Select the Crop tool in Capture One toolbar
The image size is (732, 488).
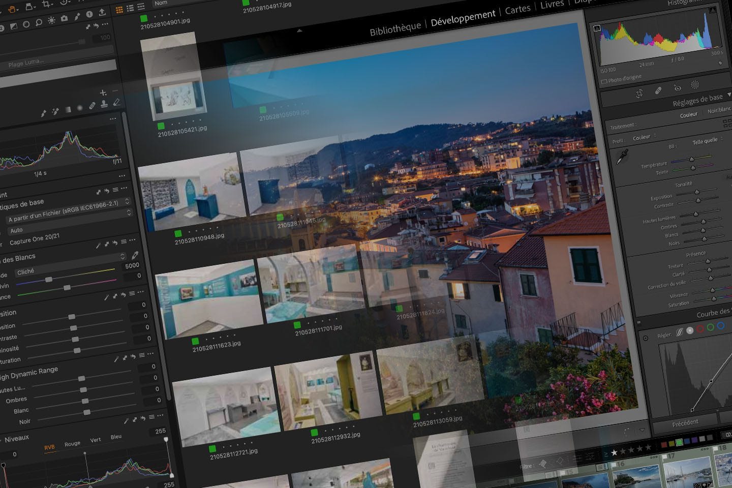click(46, 5)
